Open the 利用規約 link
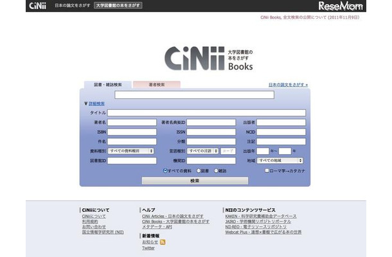Viewport: 392px width, 257px height. click(90, 222)
